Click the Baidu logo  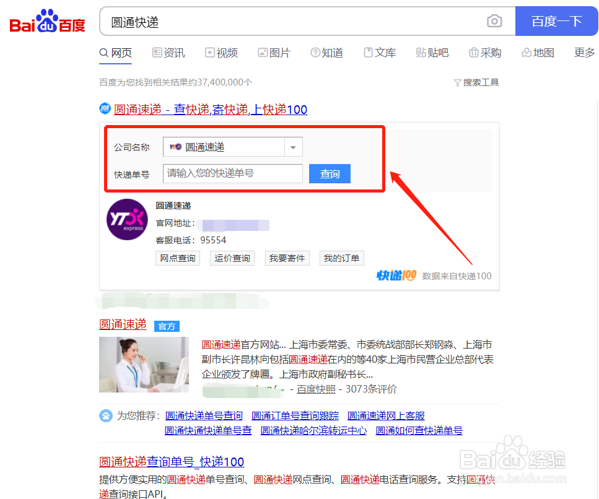[47, 22]
